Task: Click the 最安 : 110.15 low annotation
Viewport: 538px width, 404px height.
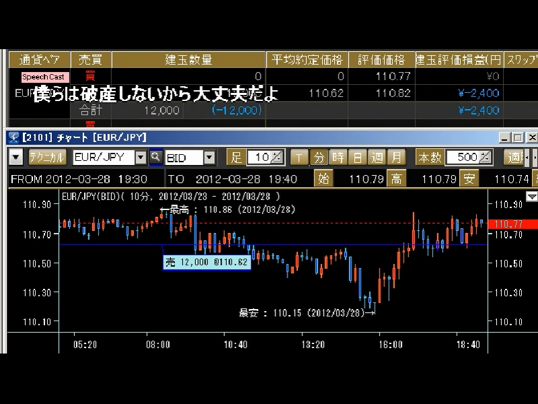Action: tap(307, 312)
